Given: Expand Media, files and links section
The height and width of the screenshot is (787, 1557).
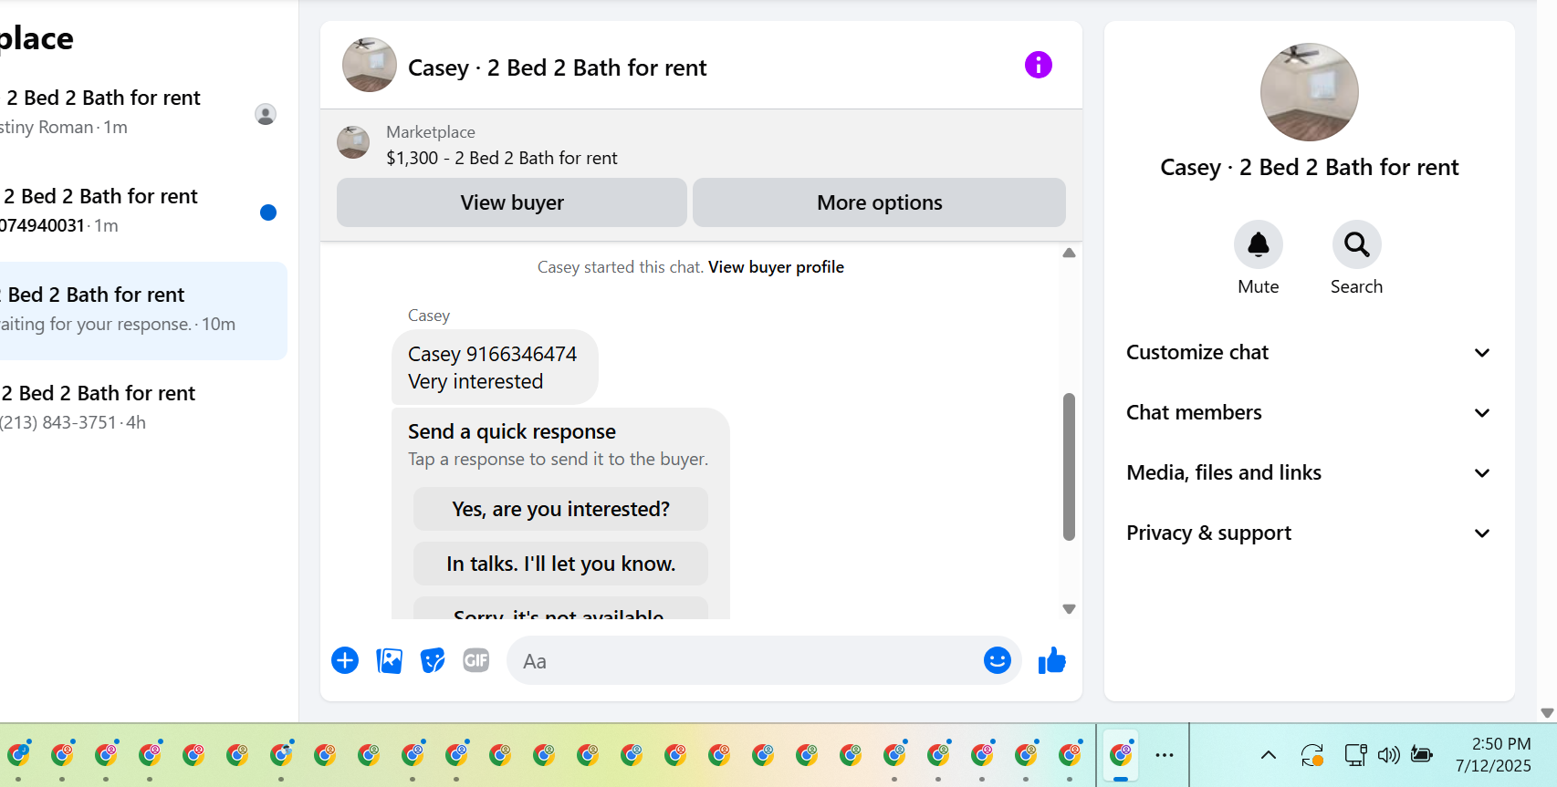Looking at the screenshot, I should pos(1309,472).
